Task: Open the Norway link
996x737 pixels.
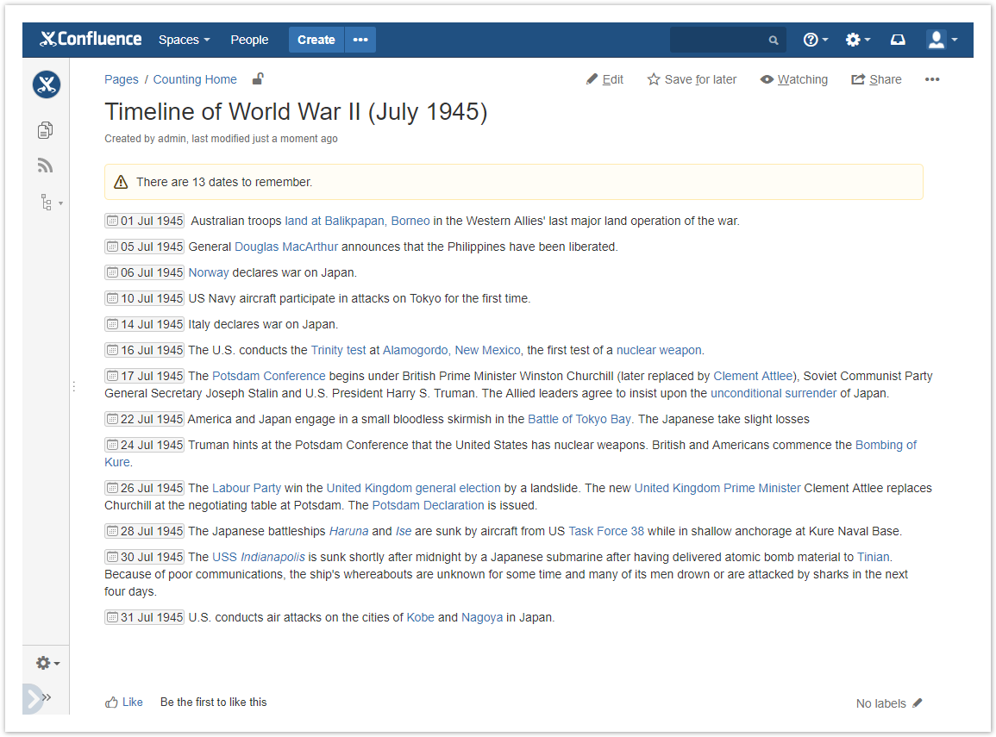Action: tap(209, 273)
